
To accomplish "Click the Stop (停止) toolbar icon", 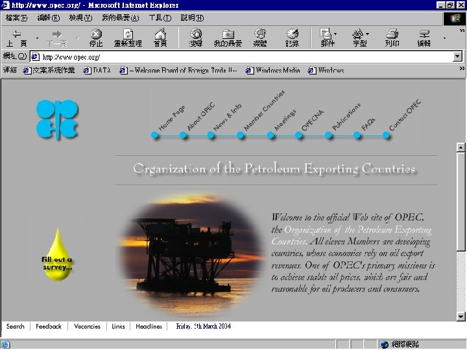I will click(96, 34).
